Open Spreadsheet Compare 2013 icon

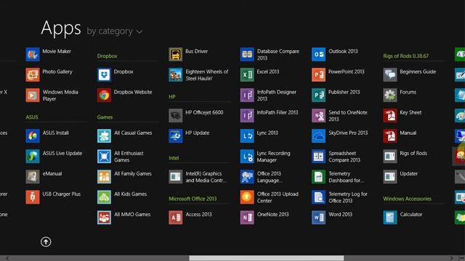(x=318, y=157)
